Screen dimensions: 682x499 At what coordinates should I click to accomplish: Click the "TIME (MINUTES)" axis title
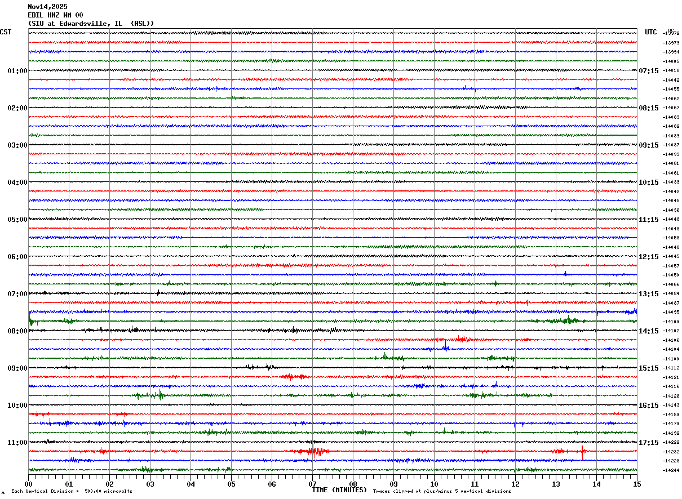pyautogui.click(x=339, y=490)
